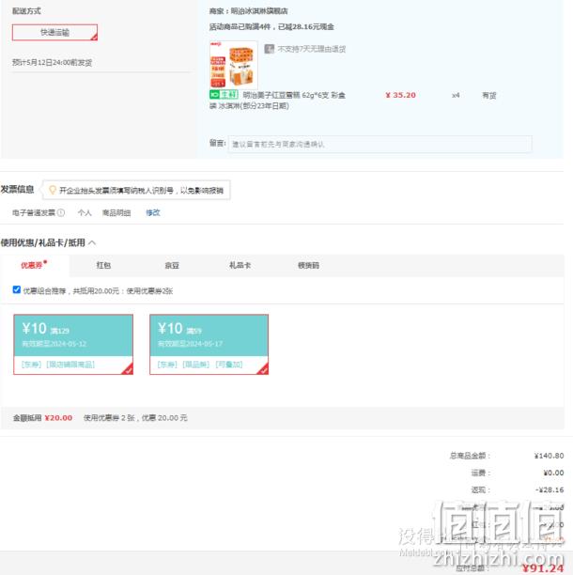
Task: Open the Meiji ice cream product thumbnail
Action: tap(234, 65)
